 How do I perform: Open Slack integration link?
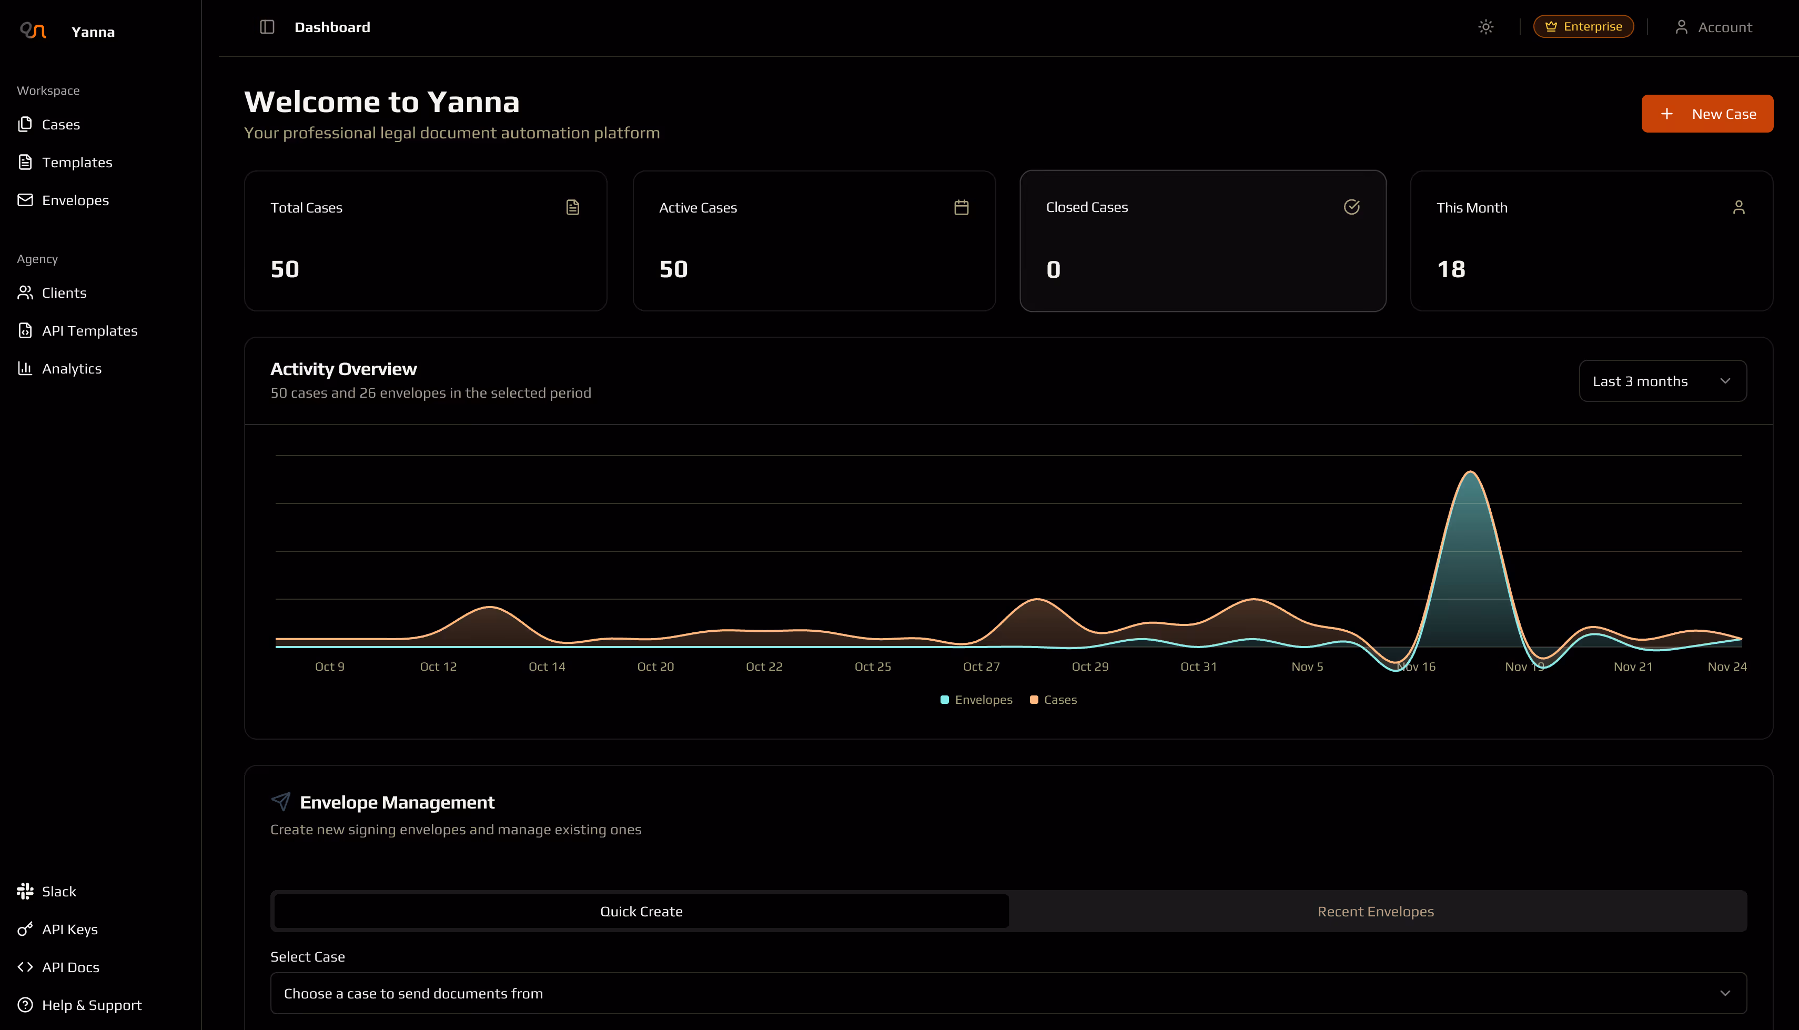(59, 891)
